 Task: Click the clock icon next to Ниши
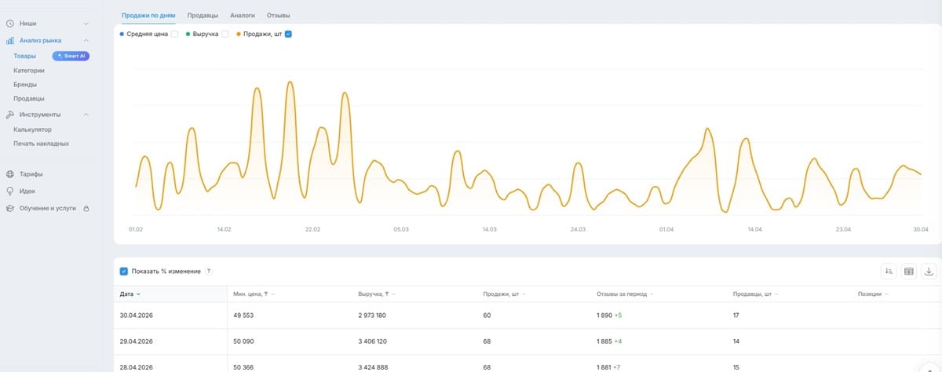pyautogui.click(x=9, y=24)
